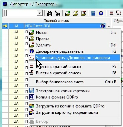Click inside the toolbar combo box field

point(22,13)
